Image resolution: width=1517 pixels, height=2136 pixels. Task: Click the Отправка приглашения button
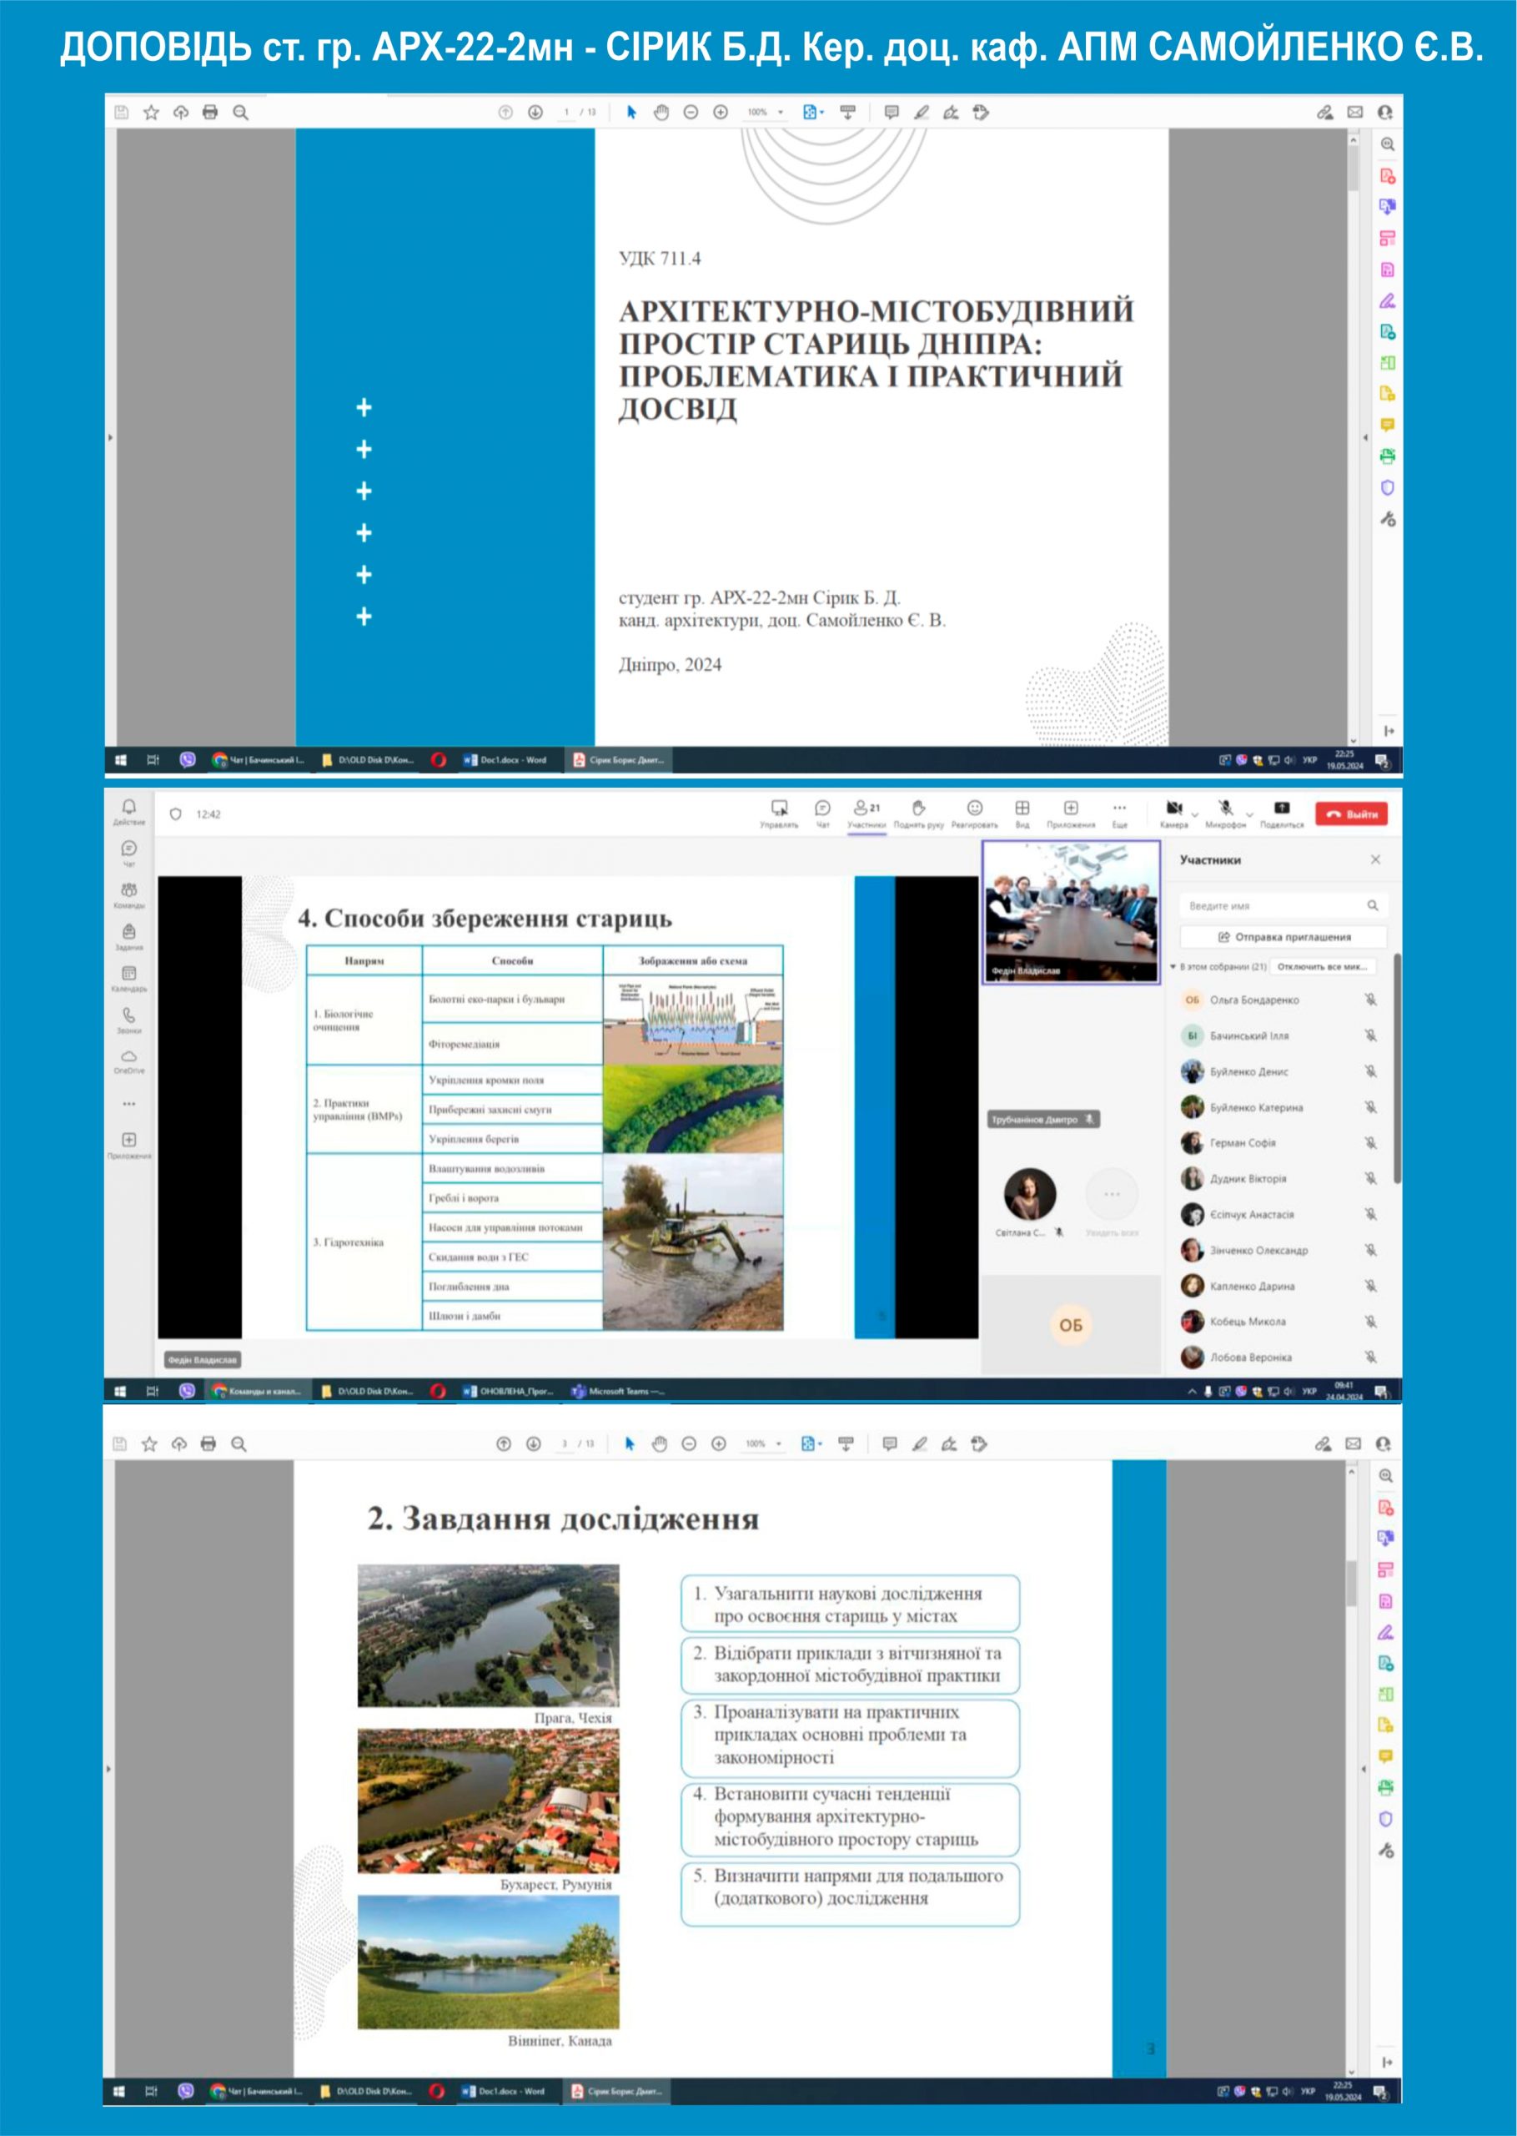pos(1283,936)
